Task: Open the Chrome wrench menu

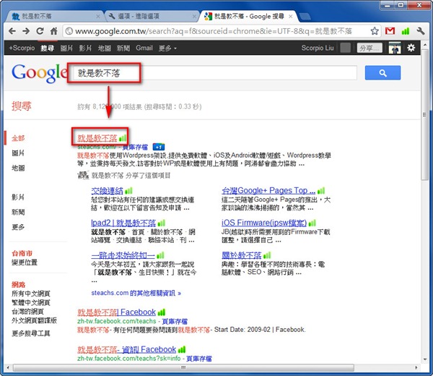Action: point(421,31)
